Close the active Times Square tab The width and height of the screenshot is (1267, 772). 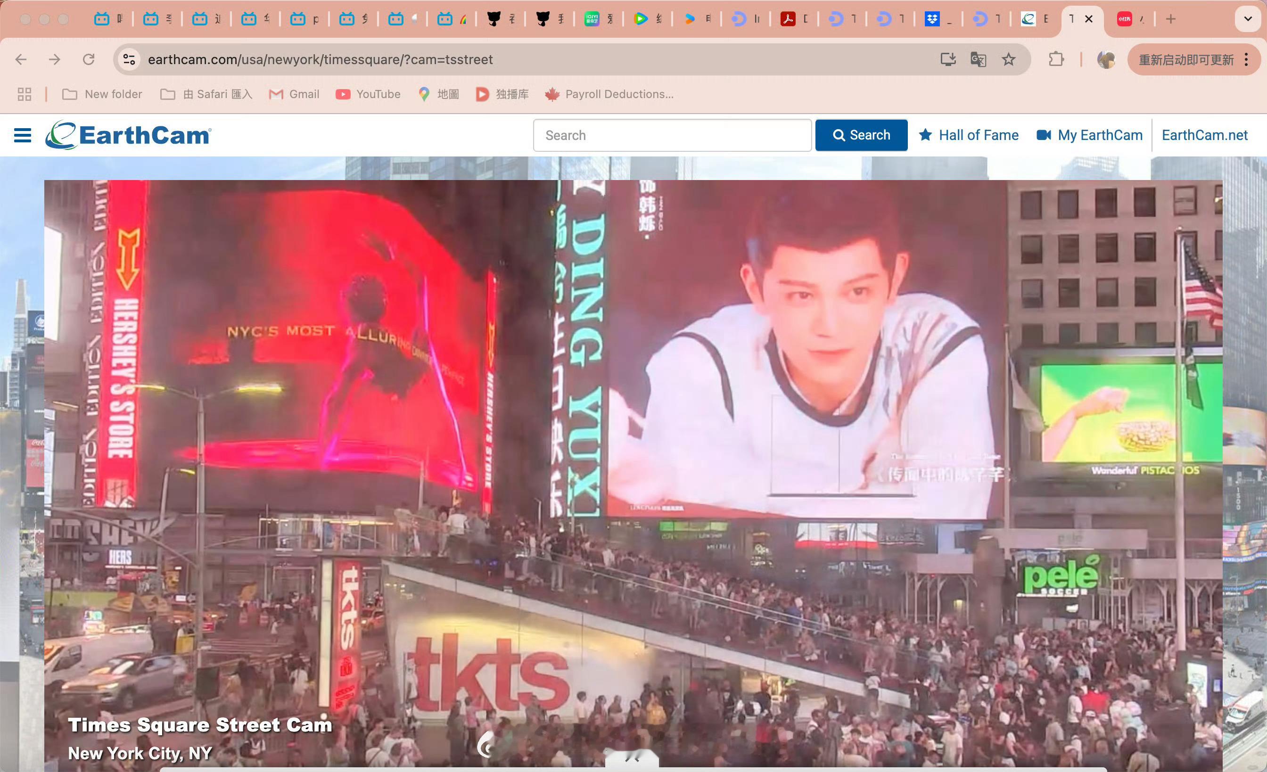pos(1088,19)
